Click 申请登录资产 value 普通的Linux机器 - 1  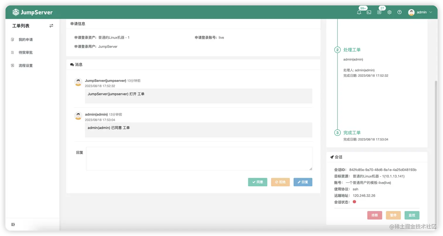point(114,37)
